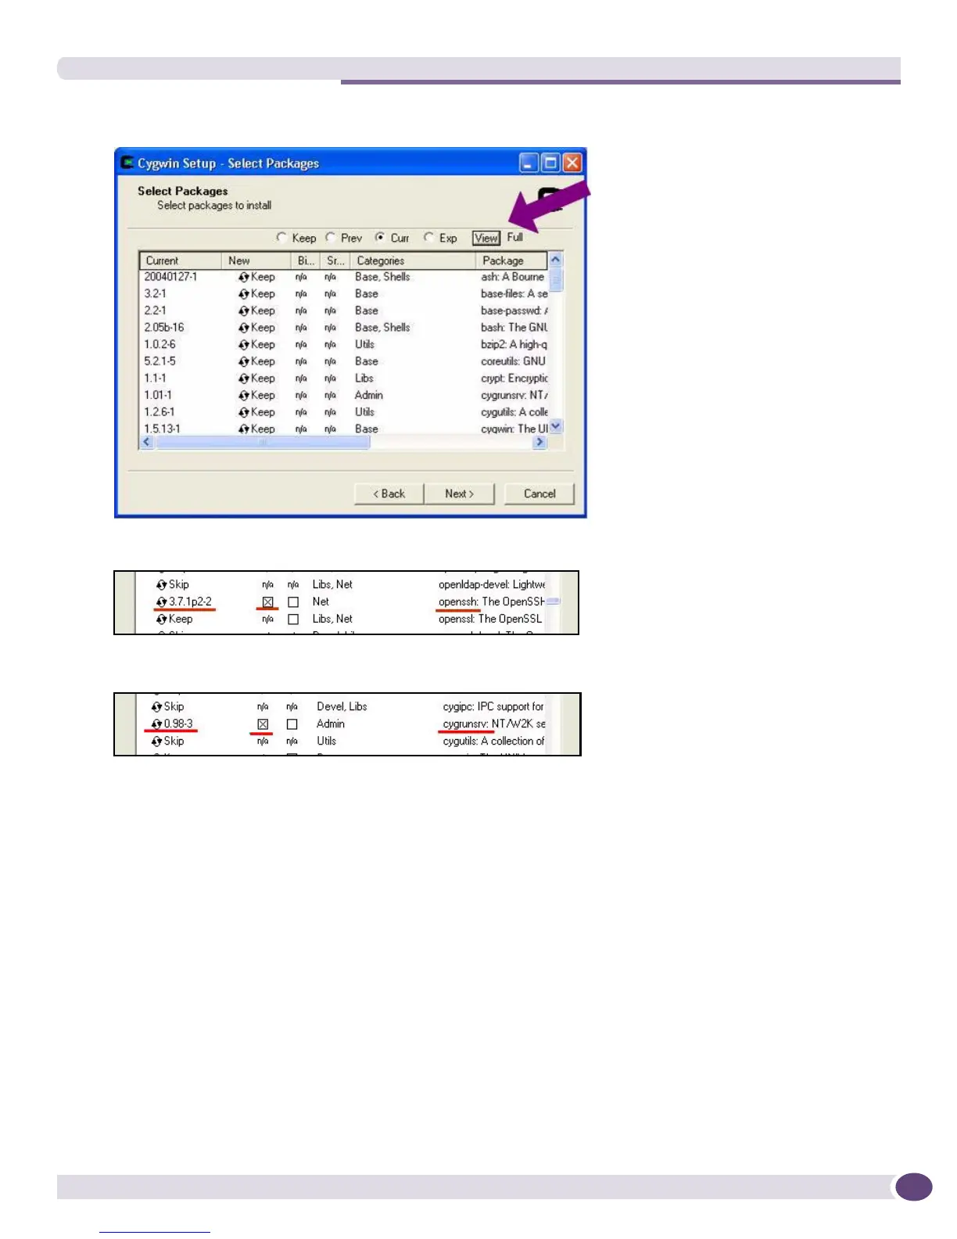Click the package text 'coreutils: GNU'
The height and width of the screenshot is (1239, 957).
tap(514, 361)
